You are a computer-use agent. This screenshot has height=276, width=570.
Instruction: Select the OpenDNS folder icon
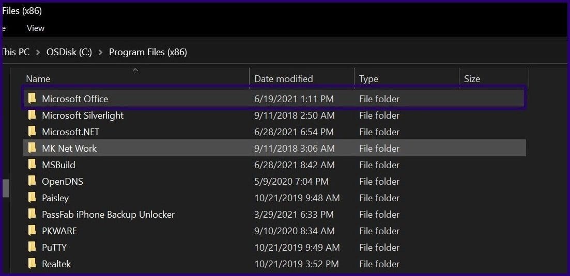click(33, 182)
